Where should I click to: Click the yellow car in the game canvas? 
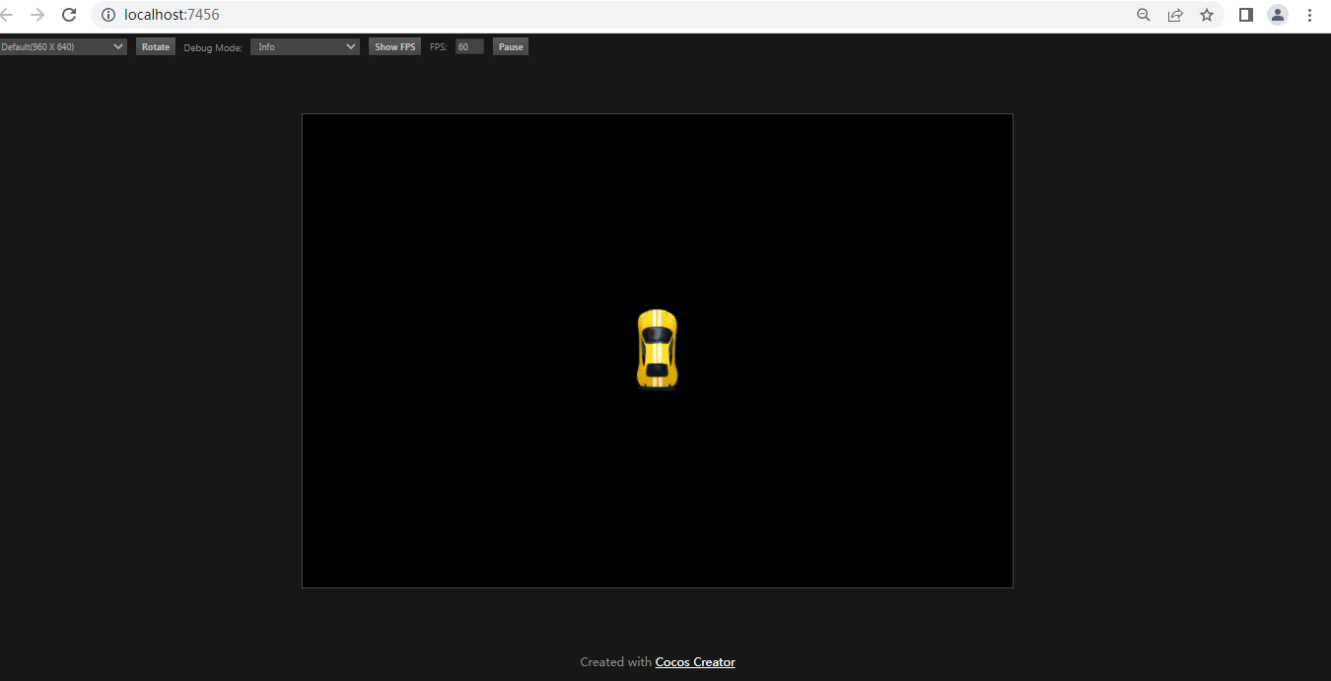tap(657, 350)
